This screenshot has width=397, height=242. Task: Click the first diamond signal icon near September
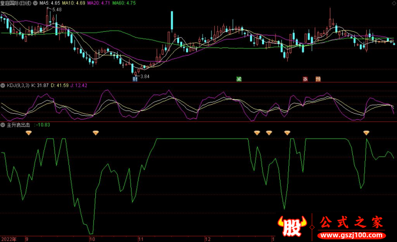click(x=29, y=133)
